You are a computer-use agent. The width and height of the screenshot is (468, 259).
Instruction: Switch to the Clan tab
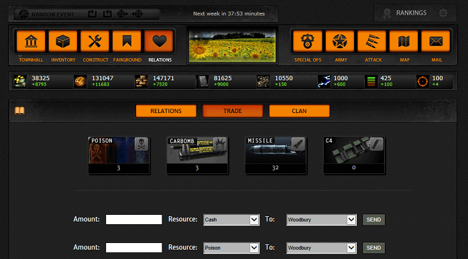tap(299, 111)
